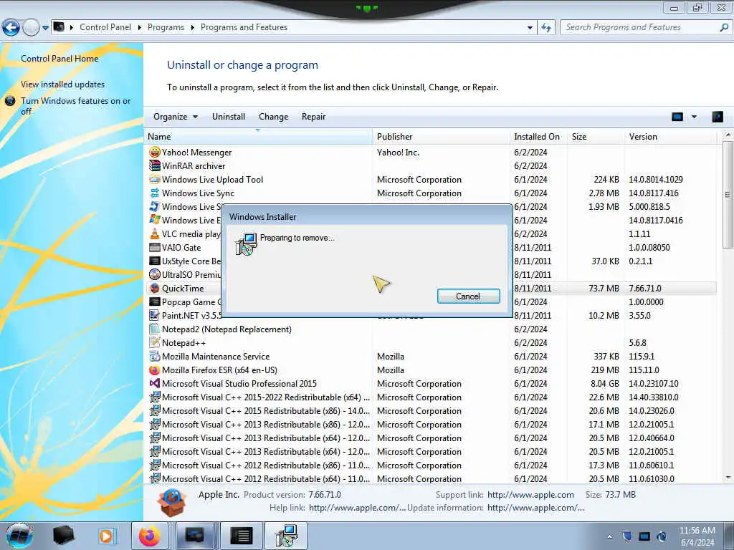This screenshot has height=550, width=734.
Task: Open Firefox from the taskbar
Action: (149, 536)
